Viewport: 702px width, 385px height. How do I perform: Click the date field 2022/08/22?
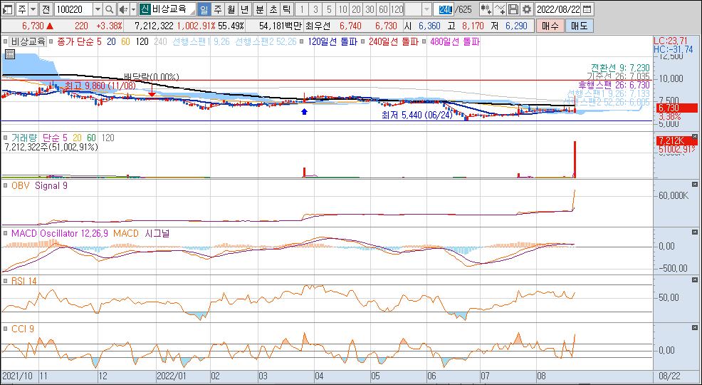click(x=559, y=9)
